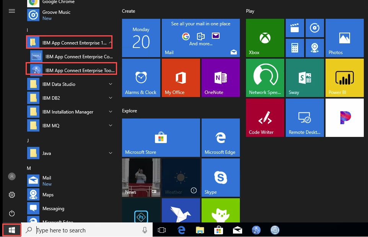Open the Xbox tile
The height and width of the screenshot is (237, 368).
pyautogui.click(x=265, y=38)
